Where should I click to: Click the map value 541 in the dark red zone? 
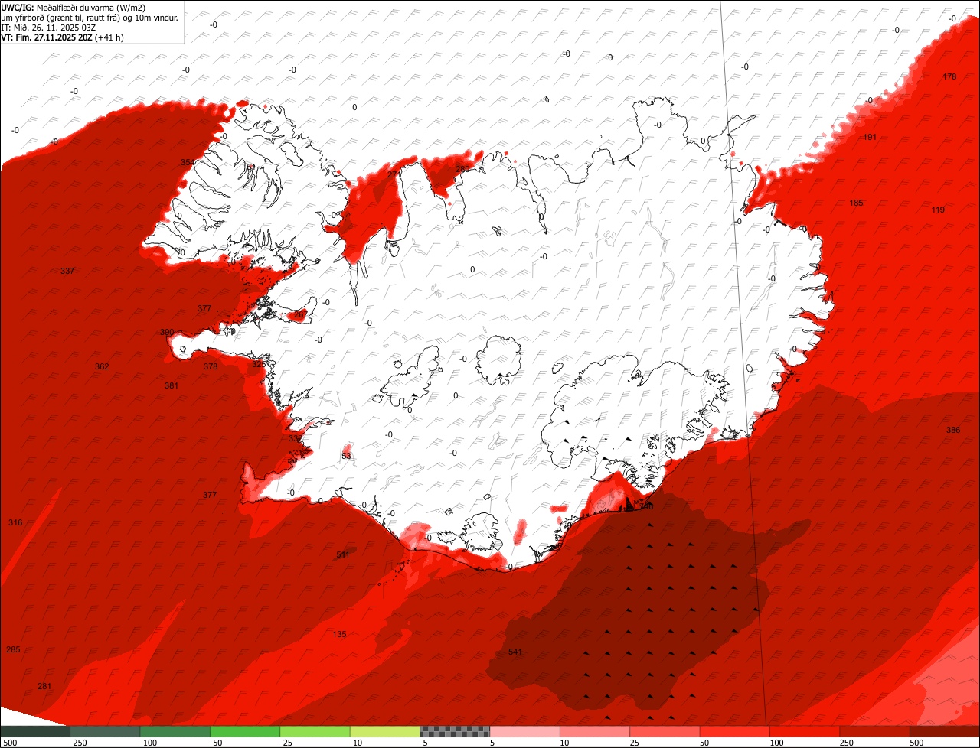[514, 652]
